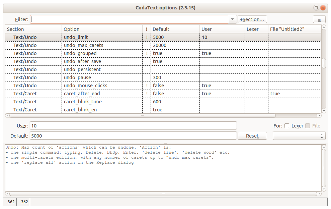Click Text/Caret section of caret_blink_time row

coord(25,102)
